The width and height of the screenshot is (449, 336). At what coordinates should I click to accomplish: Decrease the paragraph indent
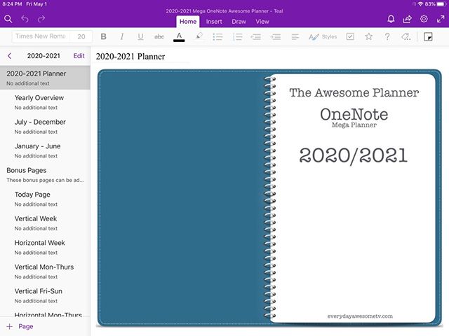pyautogui.click(x=255, y=37)
